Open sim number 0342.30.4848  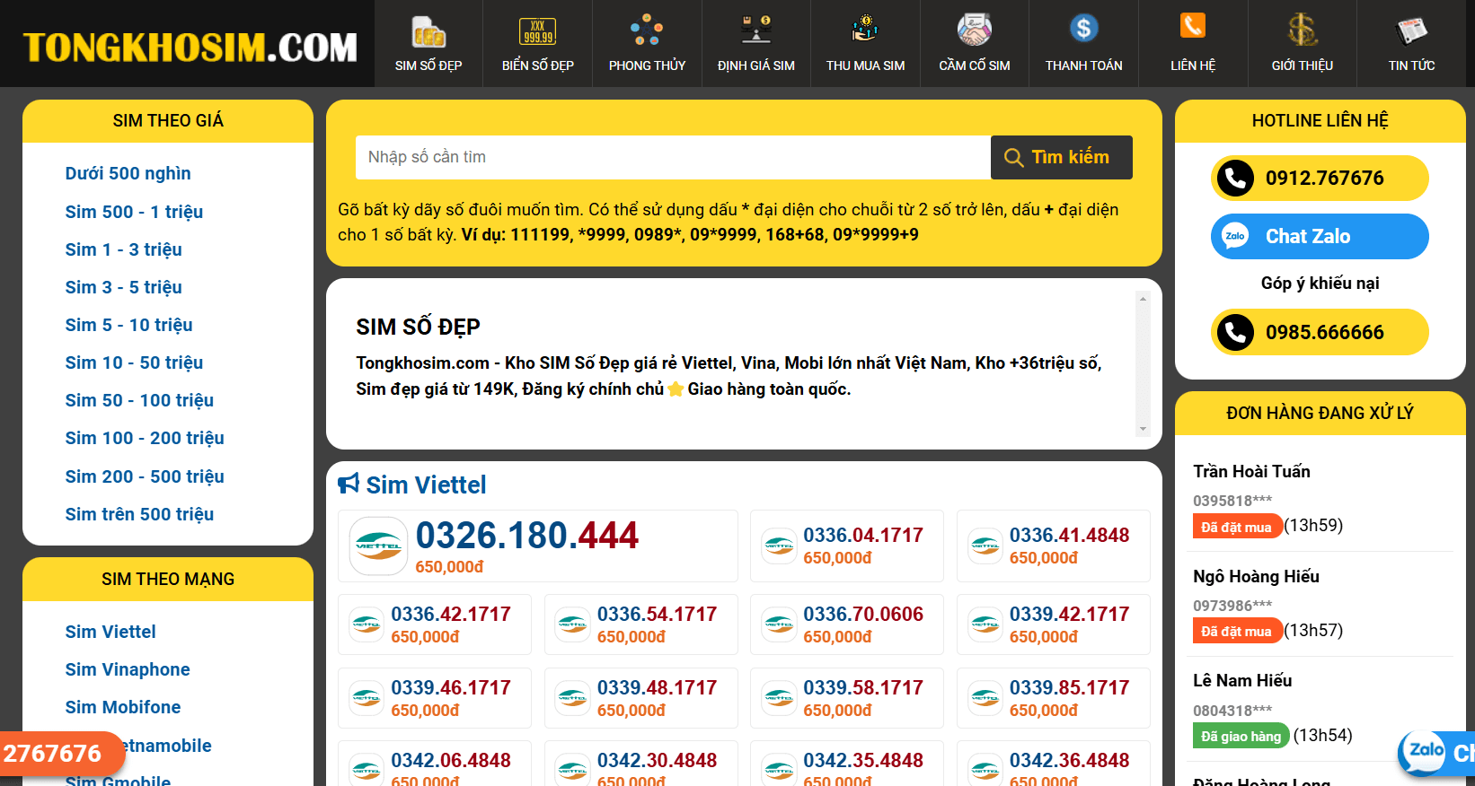pos(657,760)
